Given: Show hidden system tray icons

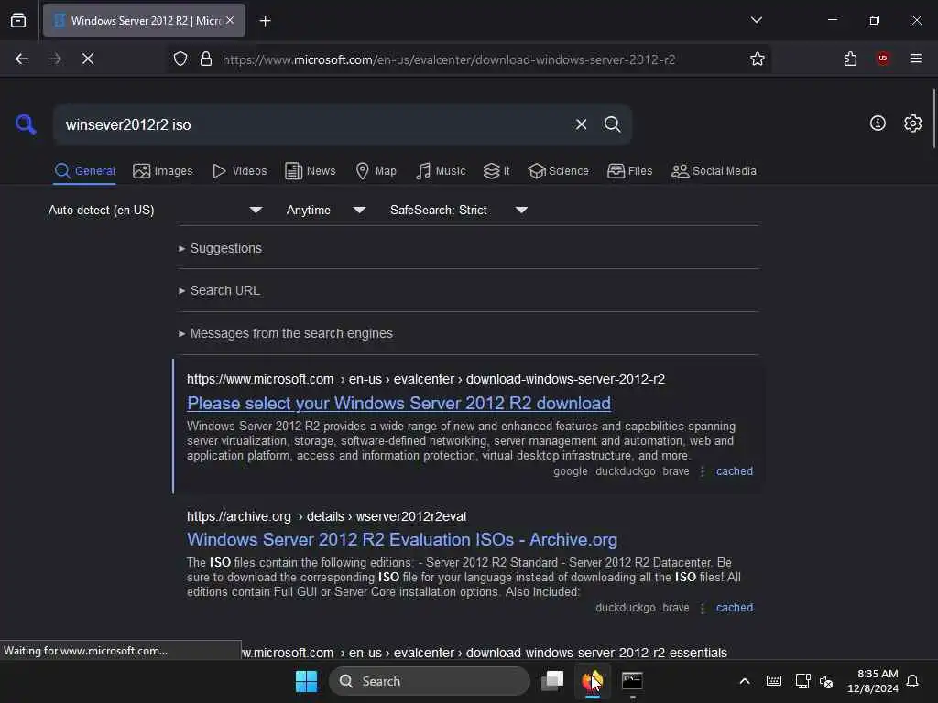Looking at the screenshot, I should [744, 681].
